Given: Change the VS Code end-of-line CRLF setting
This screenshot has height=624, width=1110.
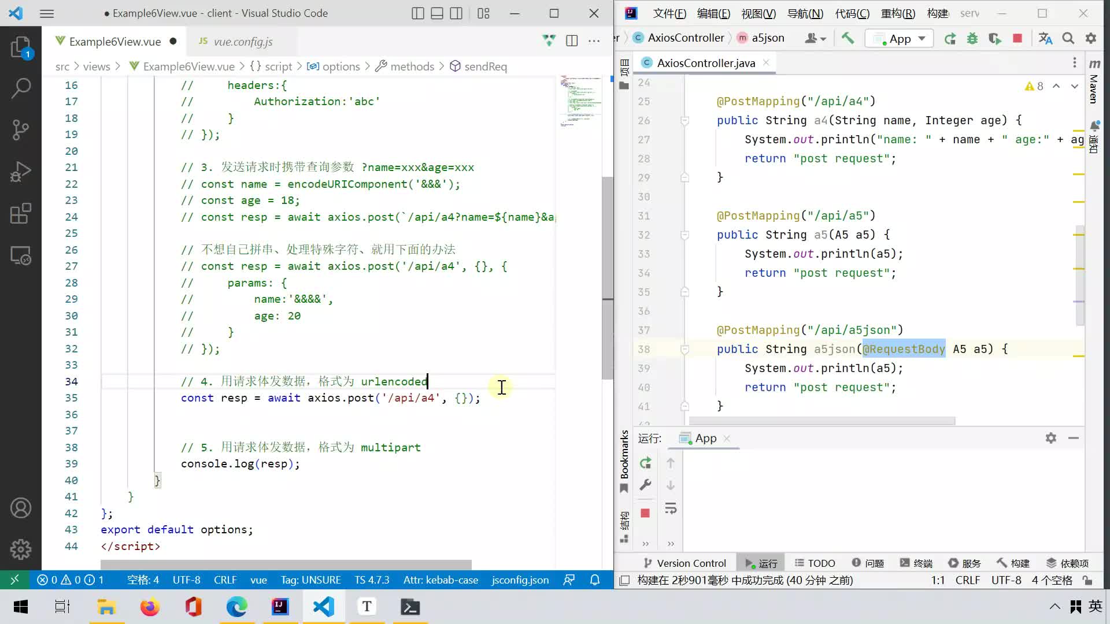Looking at the screenshot, I should (x=225, y=580).
